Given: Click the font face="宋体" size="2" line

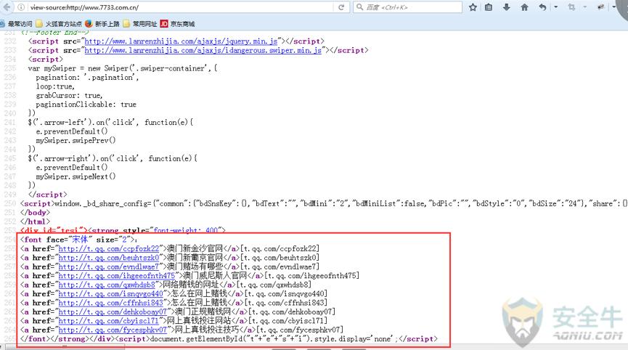Looking at the screenshot, I should coord(79,240).
